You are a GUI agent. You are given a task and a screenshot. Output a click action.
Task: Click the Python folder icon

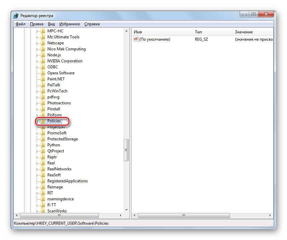[x=43, y=145]
